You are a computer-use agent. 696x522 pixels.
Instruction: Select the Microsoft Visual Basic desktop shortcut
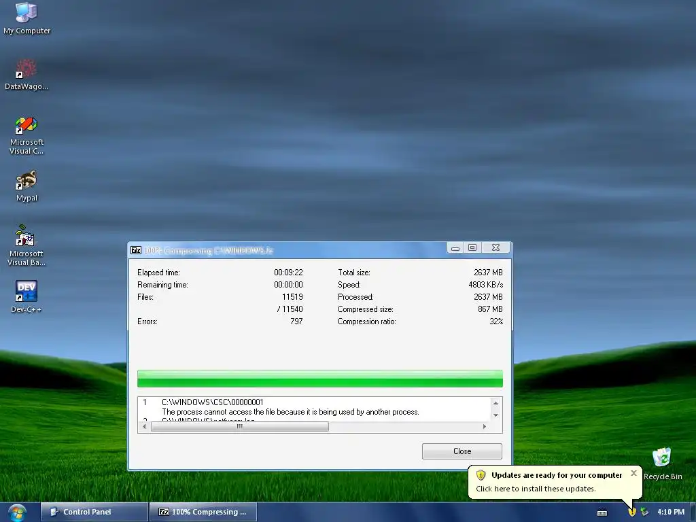[27, 245]
